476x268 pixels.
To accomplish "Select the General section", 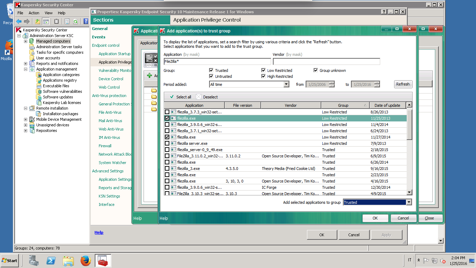I will 100,29.
